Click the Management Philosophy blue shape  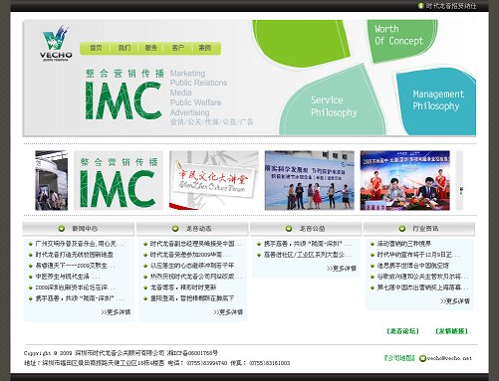(x=435, y=101)
